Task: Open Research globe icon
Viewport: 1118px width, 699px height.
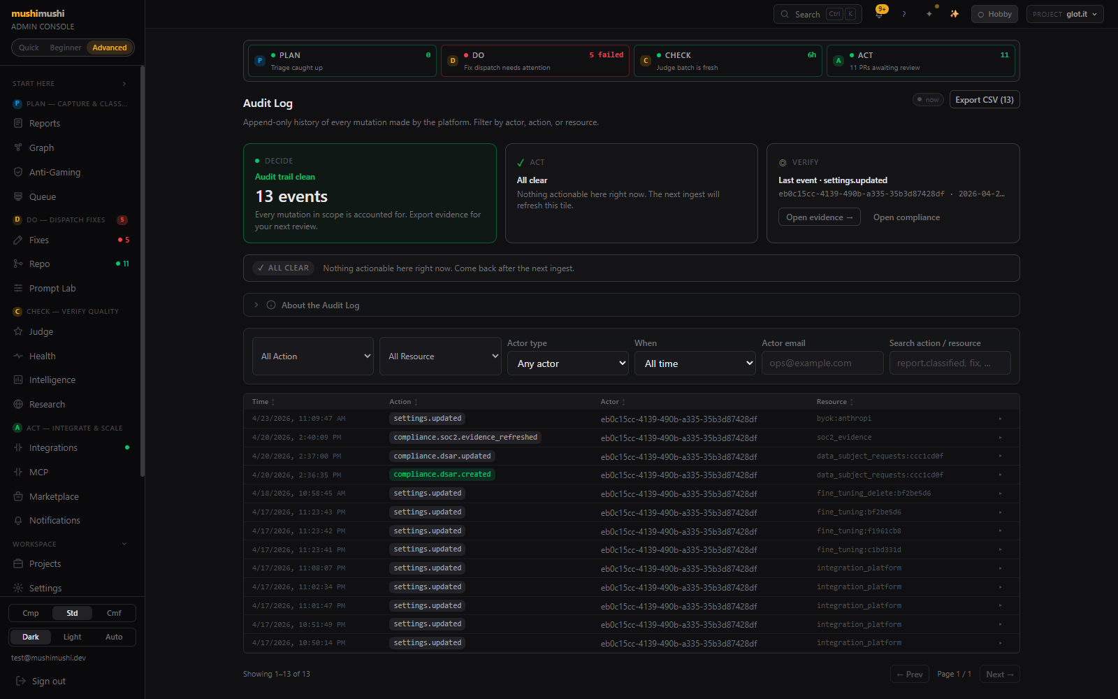Action: [18, 404]
